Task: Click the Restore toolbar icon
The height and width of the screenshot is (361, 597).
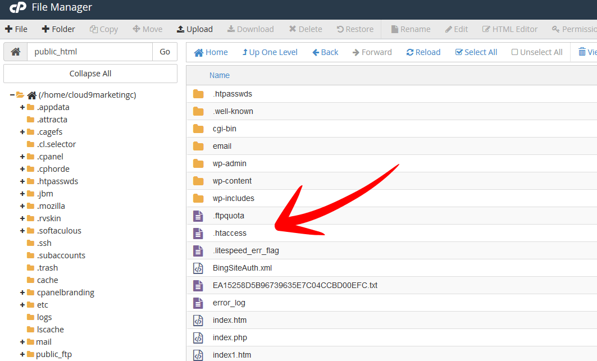Action: (x=354, y=29)
